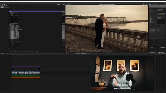Screen dimensions: 166x93
Task: Open the viewer zoom percentage dropdown
Action: click(x=144, y=5)
